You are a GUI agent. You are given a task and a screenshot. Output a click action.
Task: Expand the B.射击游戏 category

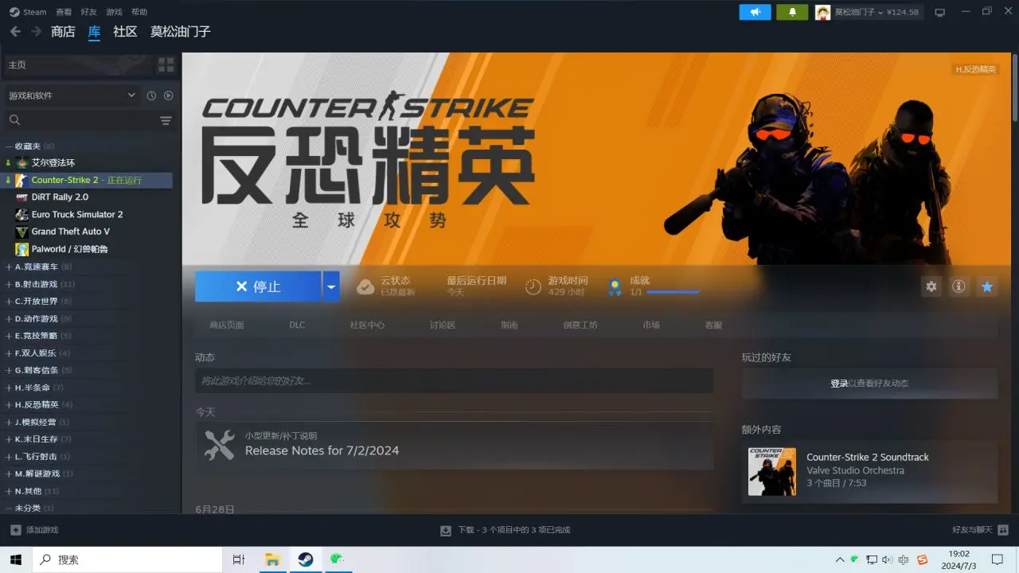tap(9, 284)
